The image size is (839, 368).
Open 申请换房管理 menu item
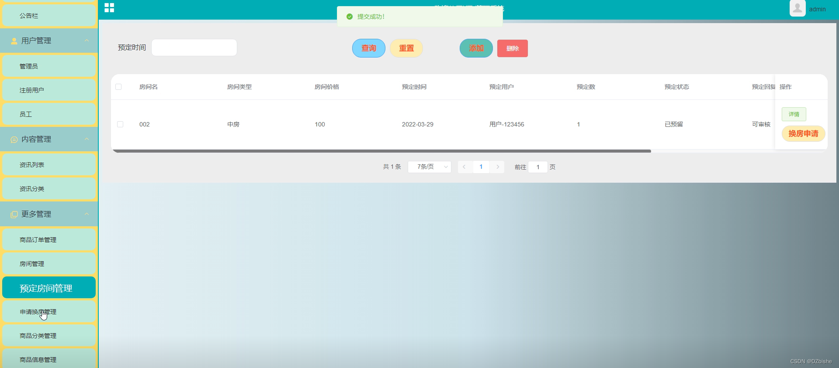coord(49,311)
